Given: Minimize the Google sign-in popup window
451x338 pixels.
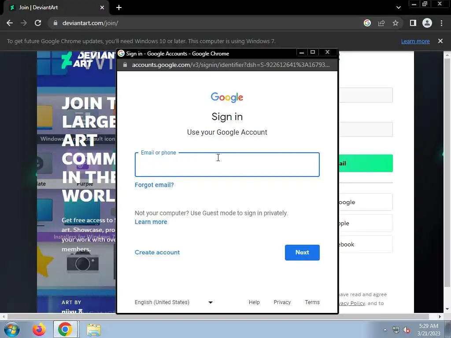Looking at the screenshot, I should pyautogui.click(x=301, y=52).
